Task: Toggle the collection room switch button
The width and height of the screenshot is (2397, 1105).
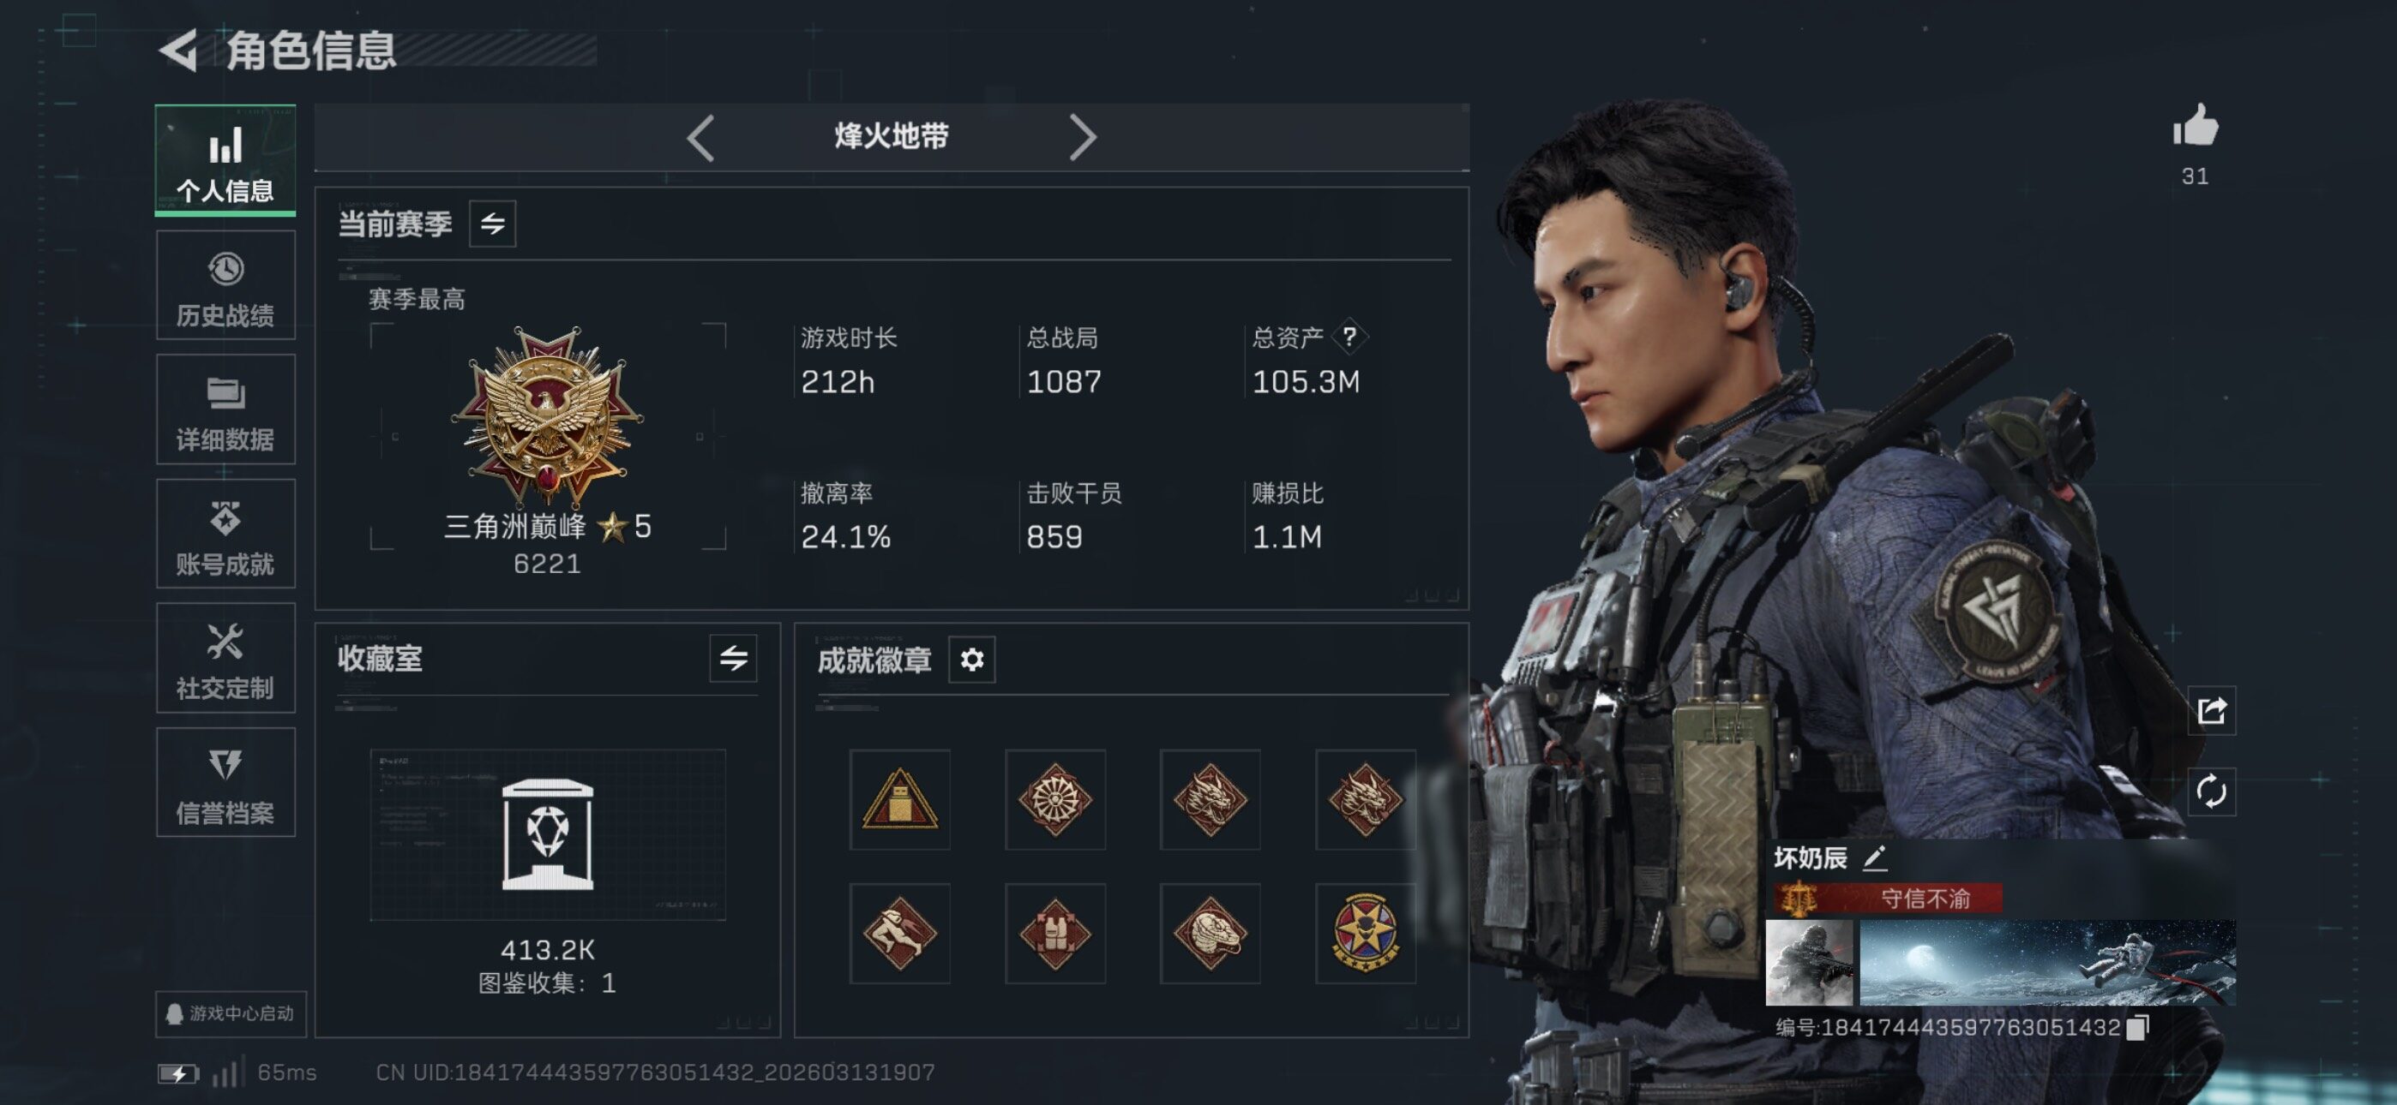Action: point(733,659)
